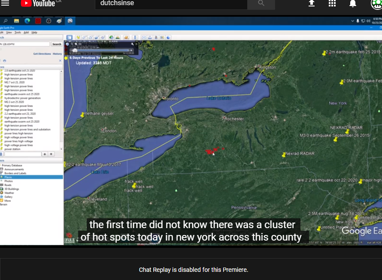Open the Paint palette taskbar icon
This screenshot has height=280, width=382.
[59, 21]
